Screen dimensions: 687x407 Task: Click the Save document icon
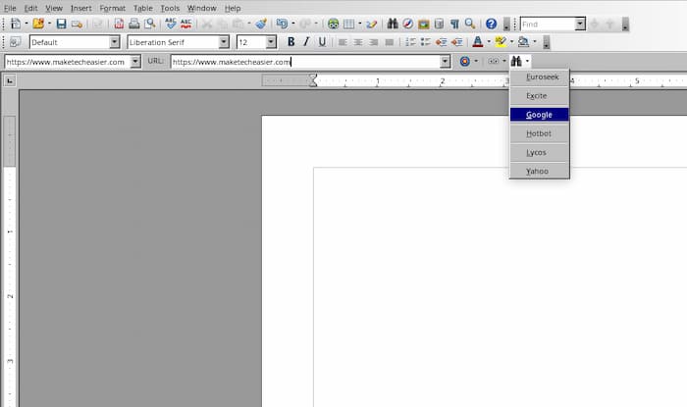click(61, 24)
